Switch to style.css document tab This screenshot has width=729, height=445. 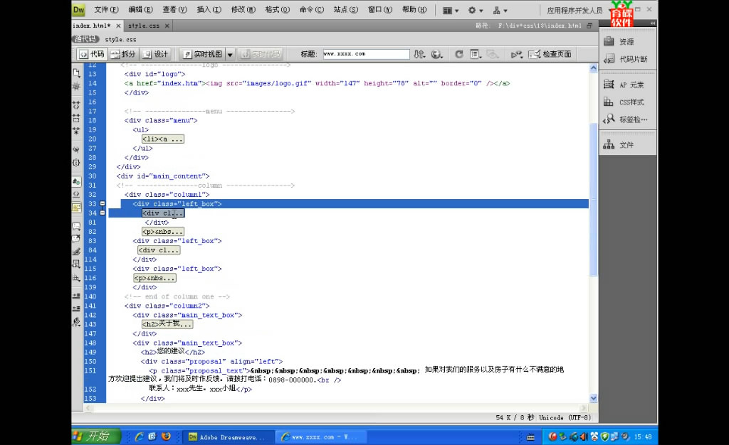[x=144, y=26]
